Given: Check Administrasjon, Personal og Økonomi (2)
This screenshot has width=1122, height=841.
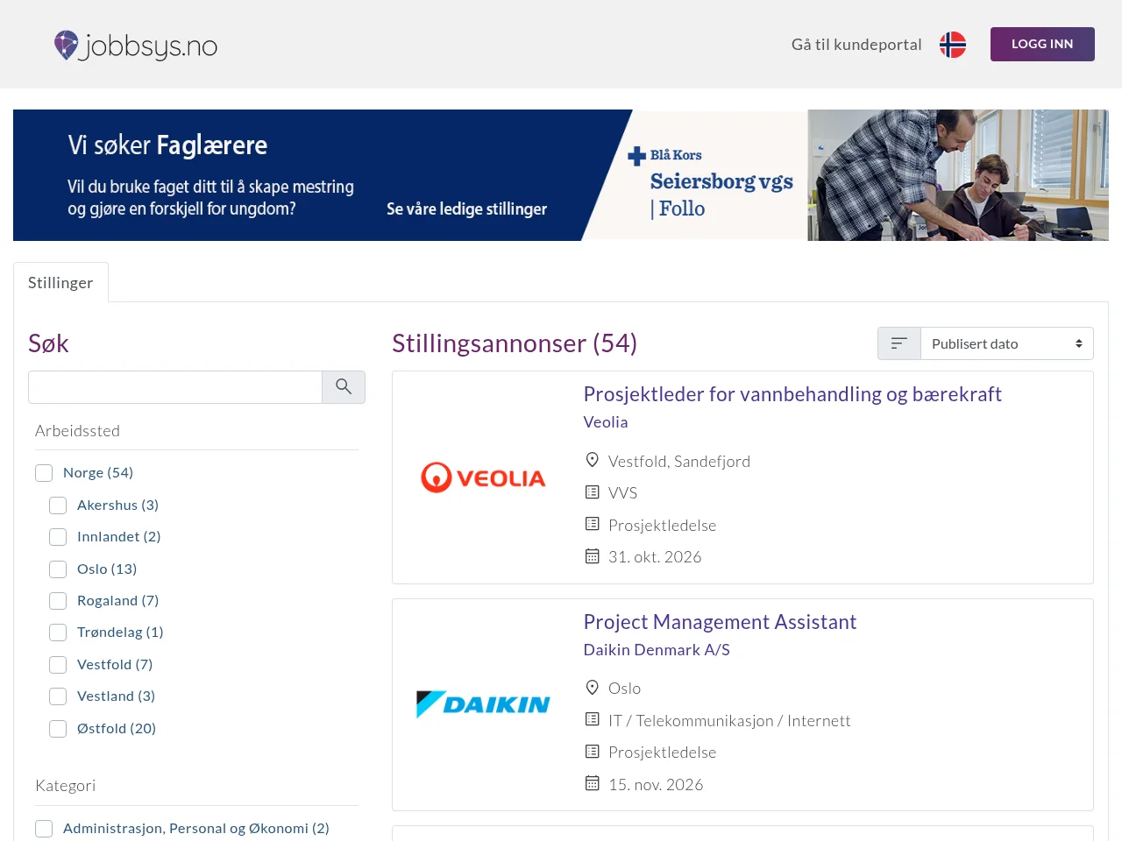Looking at the screenshot, I should pyautogui.click(x=44, y=829).
